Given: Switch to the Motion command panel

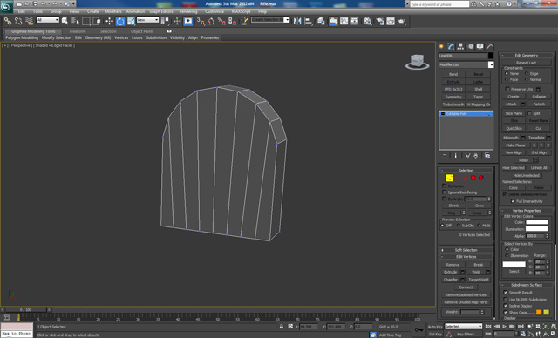Looking at the screenshot, I should tap(471, 46).
